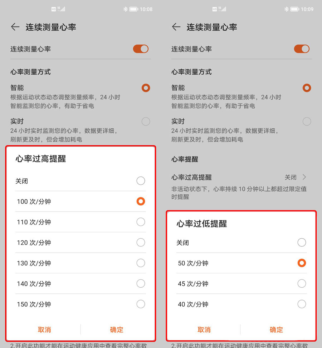Open 心率过高提醒 chevron on right screen
The image size is (322, 348).
point(304,177)
